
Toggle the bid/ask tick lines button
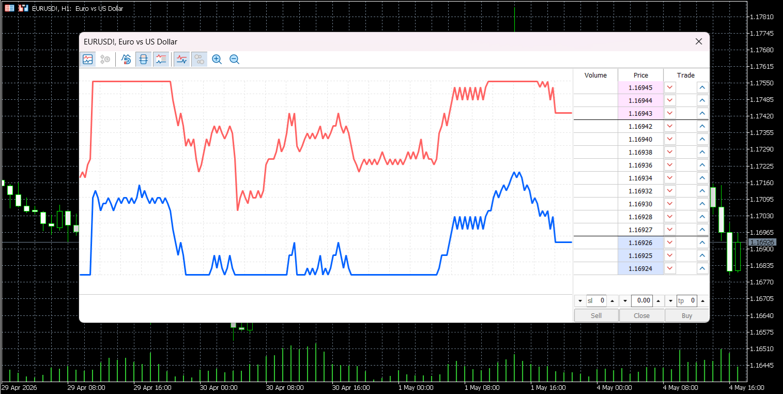[181, 59]
